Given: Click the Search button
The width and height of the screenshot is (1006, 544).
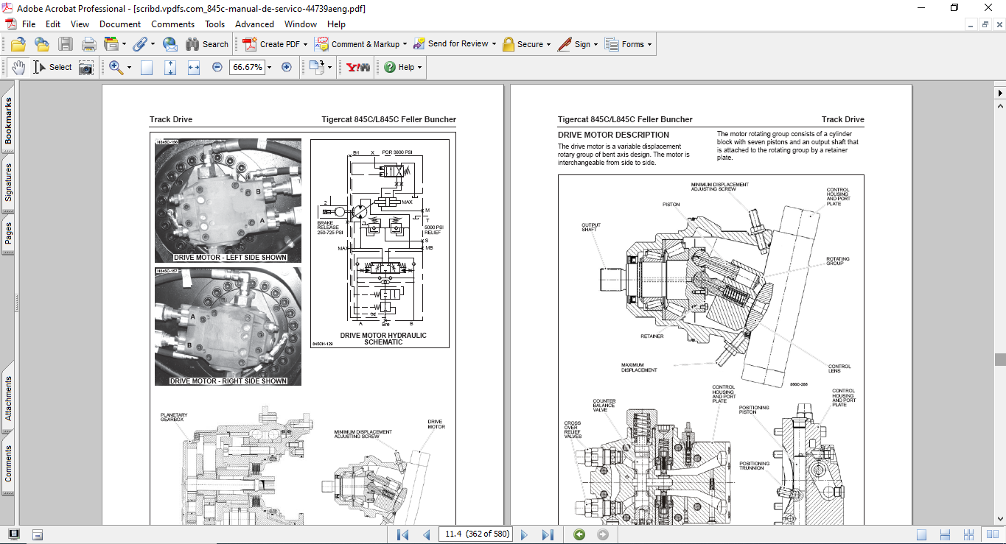Looking at the screenshot, I should pos(207,44).
